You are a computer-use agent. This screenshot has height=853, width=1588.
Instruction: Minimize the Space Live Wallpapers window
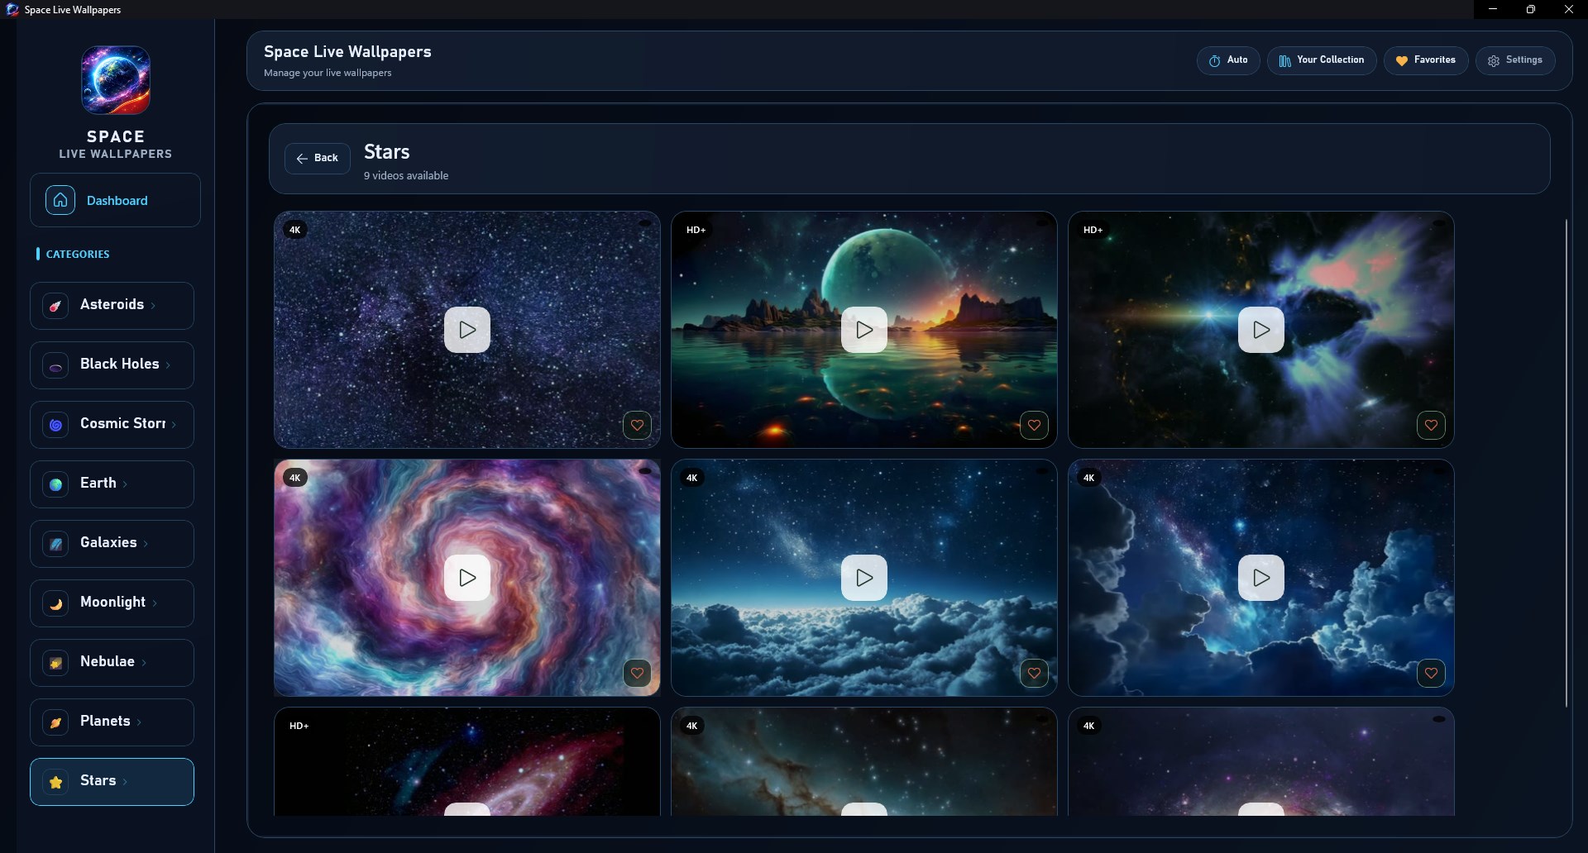[1493, 9]
